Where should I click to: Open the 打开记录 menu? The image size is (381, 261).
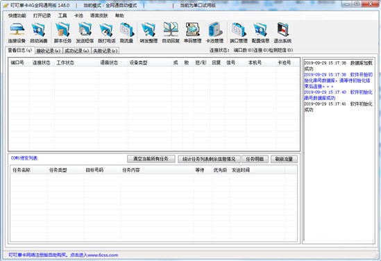42,15
